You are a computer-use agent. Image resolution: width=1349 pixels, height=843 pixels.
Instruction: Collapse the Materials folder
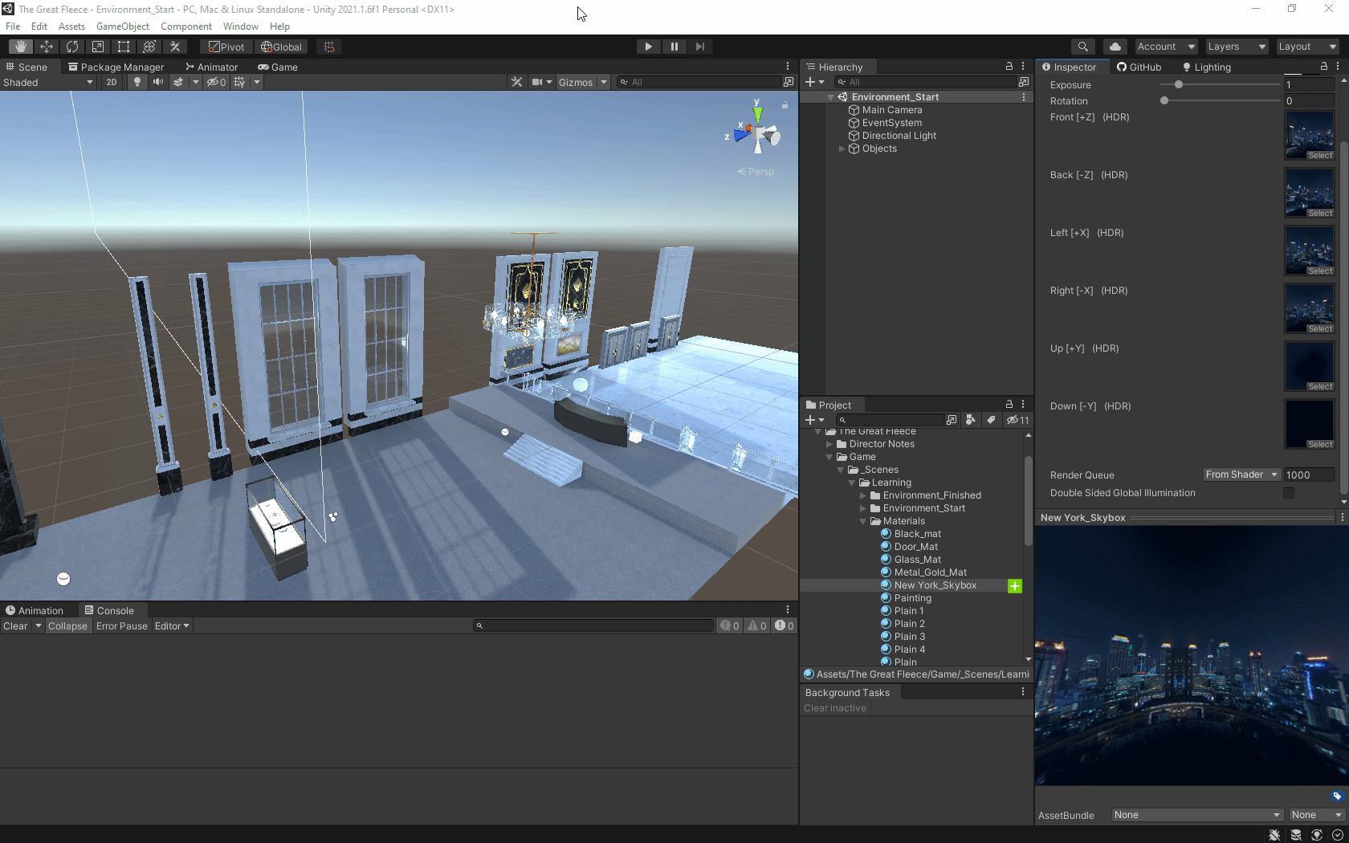click(863, 521)
